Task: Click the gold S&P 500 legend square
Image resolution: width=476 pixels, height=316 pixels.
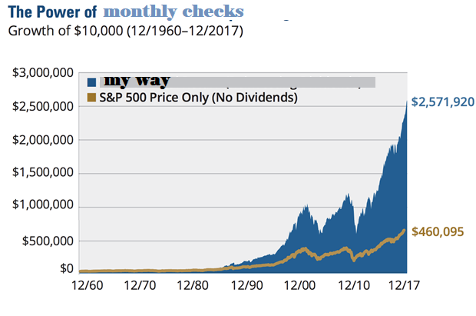Action: coord(91,98)
